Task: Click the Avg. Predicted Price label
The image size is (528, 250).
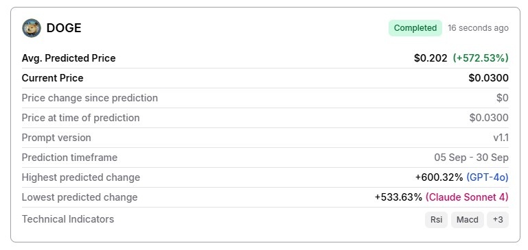Action: click(69, 58)
